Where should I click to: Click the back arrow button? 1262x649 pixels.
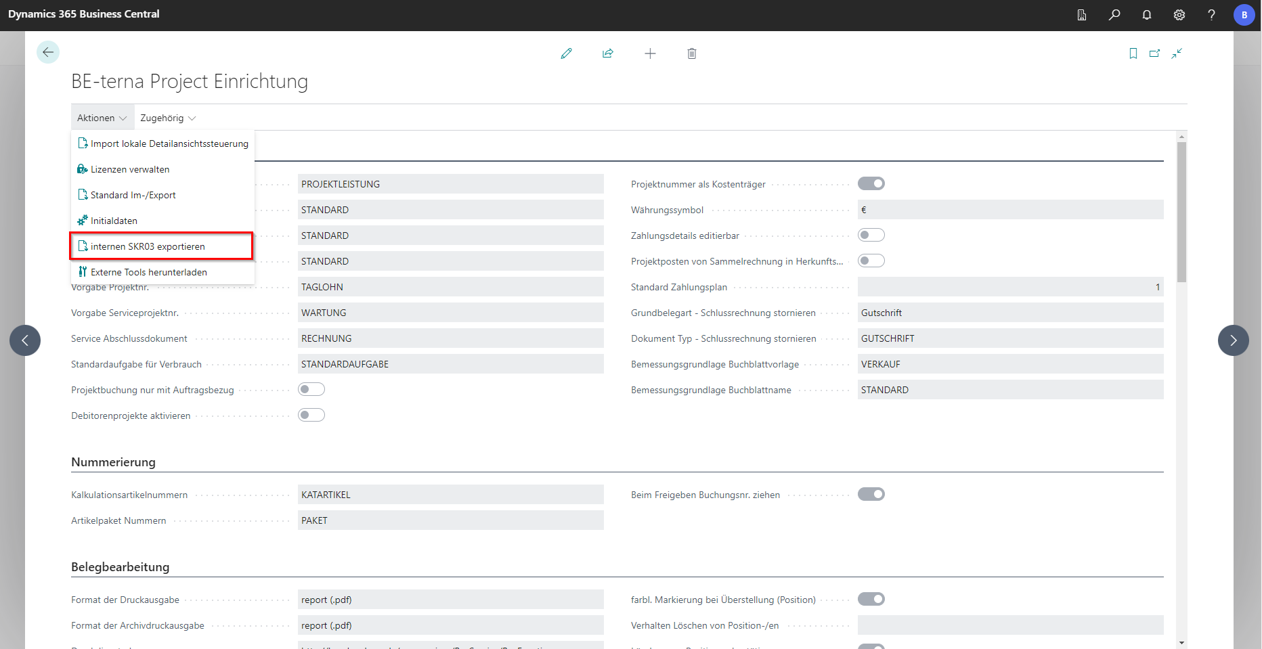[48, 52]
